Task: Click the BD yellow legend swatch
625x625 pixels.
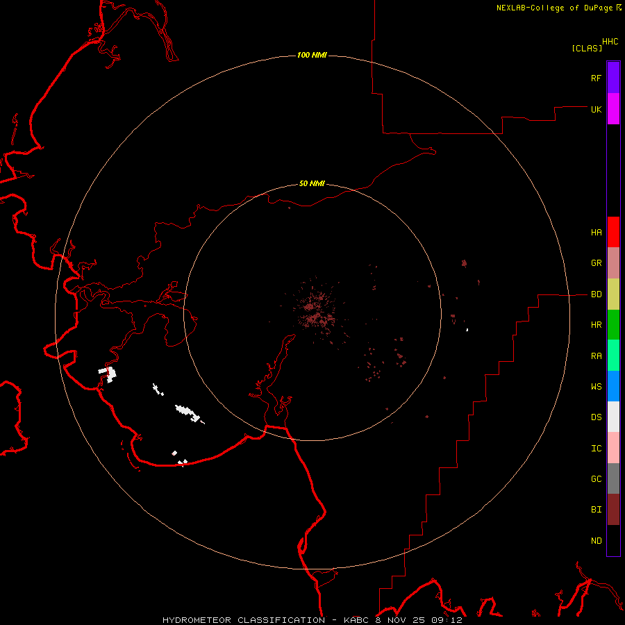Action: 613,294
